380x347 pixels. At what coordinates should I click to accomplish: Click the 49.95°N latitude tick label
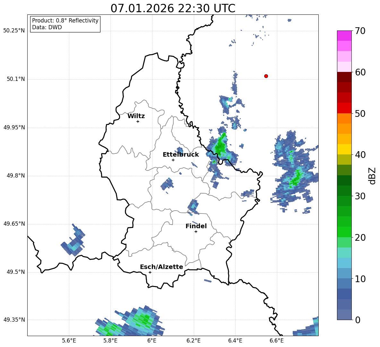pyautogui.click(x=14, y=128)
